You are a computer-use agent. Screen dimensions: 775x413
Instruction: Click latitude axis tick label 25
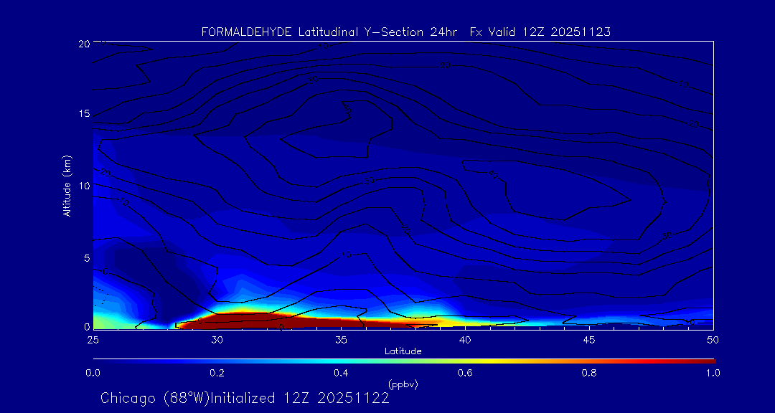[93, 339]
